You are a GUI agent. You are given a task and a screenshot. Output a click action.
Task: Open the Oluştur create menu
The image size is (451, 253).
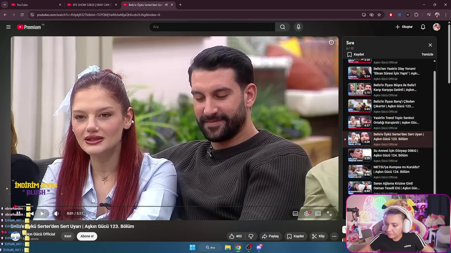(x=404, y=27)
